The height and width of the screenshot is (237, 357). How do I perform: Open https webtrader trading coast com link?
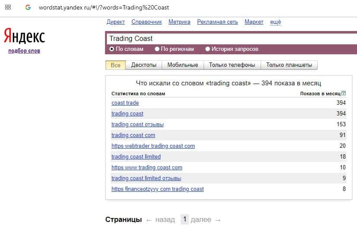coord(153,146)
